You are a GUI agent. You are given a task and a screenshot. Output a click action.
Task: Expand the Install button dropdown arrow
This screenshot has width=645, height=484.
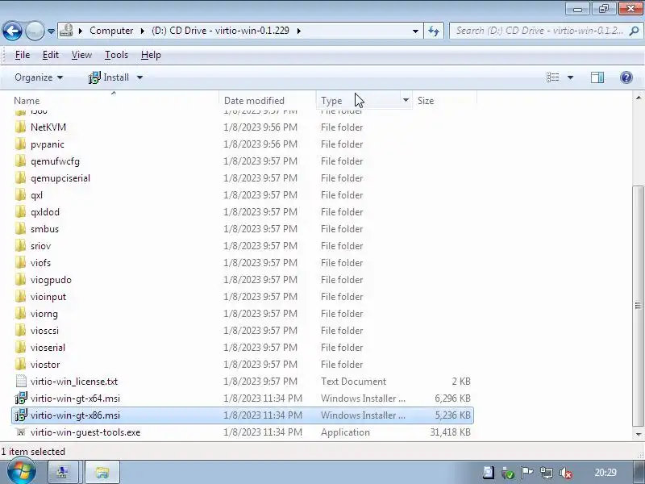tap(139, 77)
